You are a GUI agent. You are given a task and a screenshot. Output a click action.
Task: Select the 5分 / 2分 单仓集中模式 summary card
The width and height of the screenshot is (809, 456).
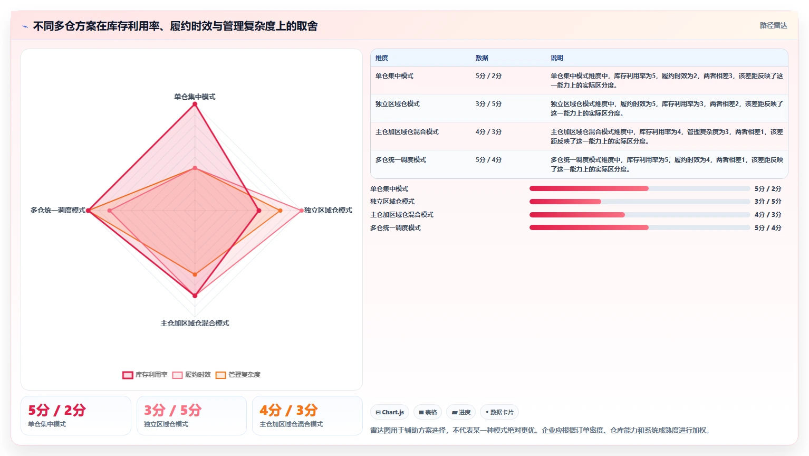pyautogui.click(x=76, y=415)
